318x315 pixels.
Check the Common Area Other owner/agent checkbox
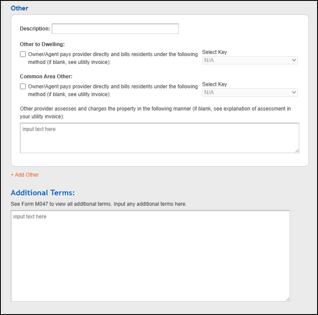pos(23,87)
